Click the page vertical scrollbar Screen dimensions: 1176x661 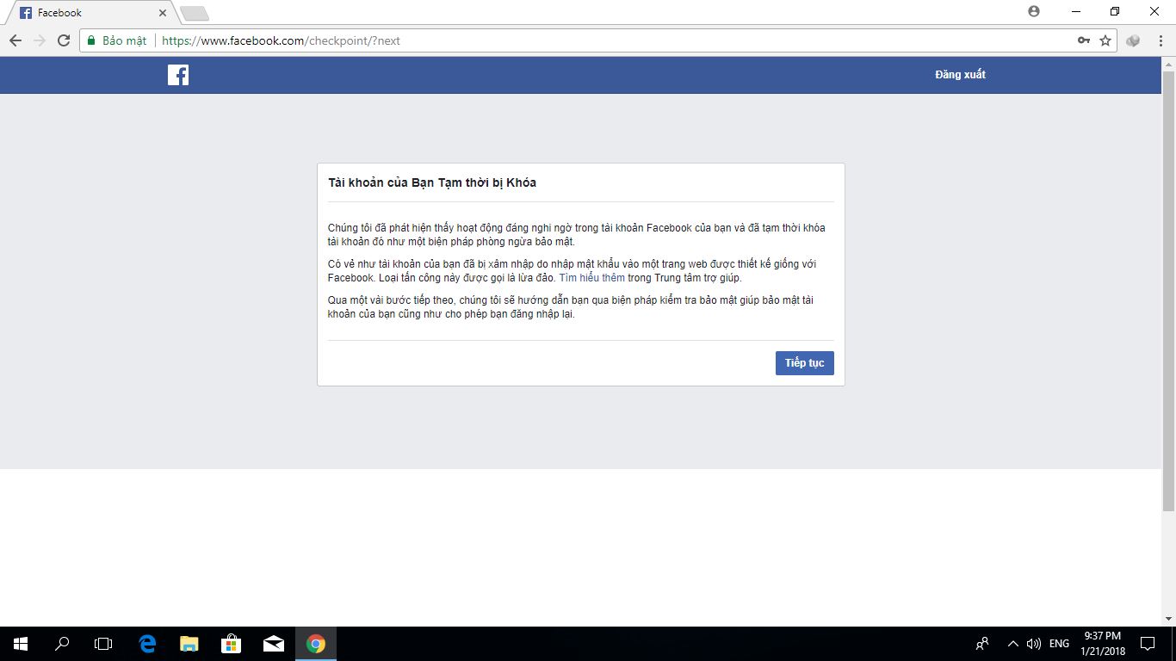(1168, 291)
